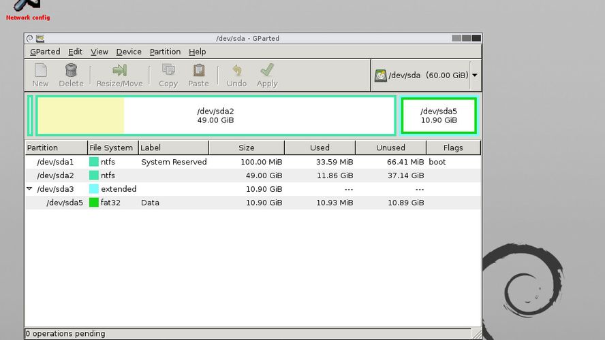Sort by the Unused column header
605x340 pixels.
coord(390,148)
